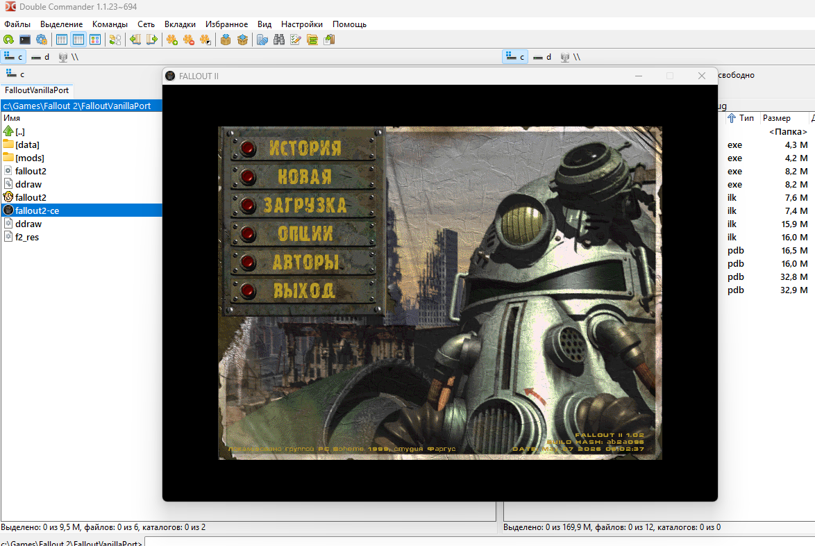Click the swap panels toolbar icon
This screenshot has height=546, width=815.
click(115, 40)
